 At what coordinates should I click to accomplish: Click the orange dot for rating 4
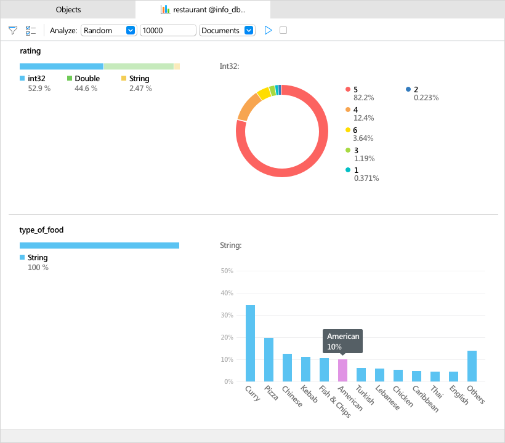click(348, 110)
